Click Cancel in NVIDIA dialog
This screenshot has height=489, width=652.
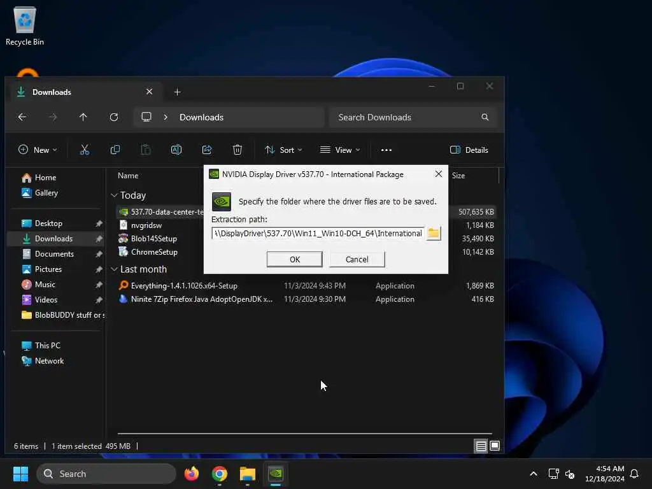(357, 260)
